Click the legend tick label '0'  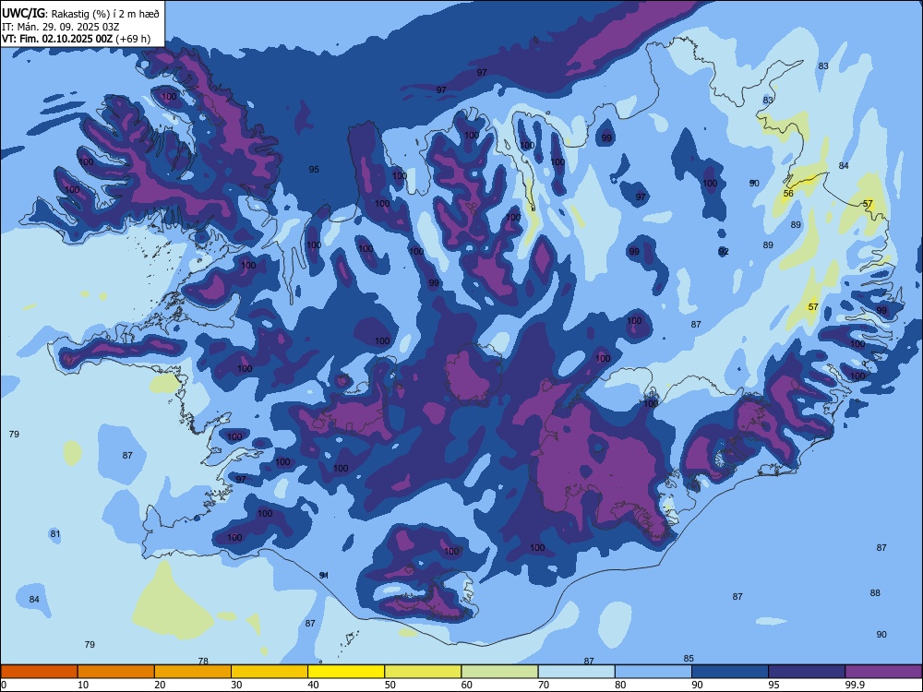[x=4, y=685]
